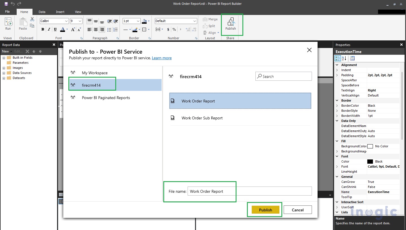Select the My Workspace radio-style list entry
The width and height of the screenshot is (406, 230).
[94, 73]
